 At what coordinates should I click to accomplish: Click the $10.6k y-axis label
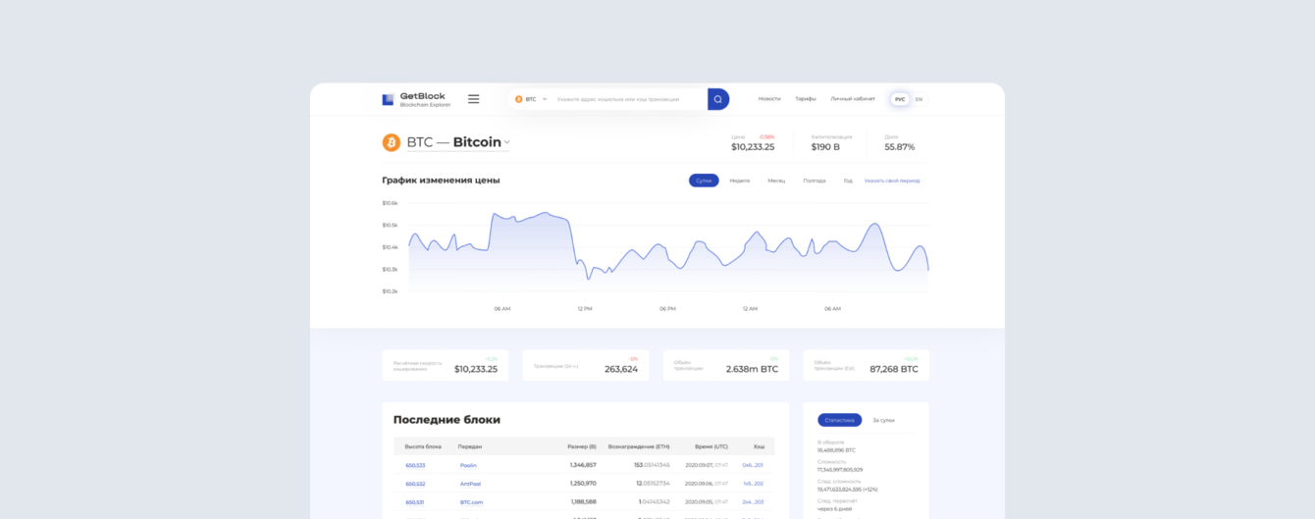click(390, 203)
